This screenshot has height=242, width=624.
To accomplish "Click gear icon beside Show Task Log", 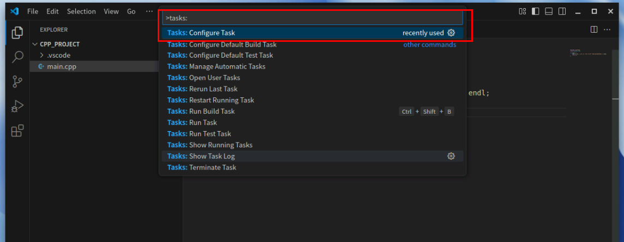I will click(x=451, y=157).
